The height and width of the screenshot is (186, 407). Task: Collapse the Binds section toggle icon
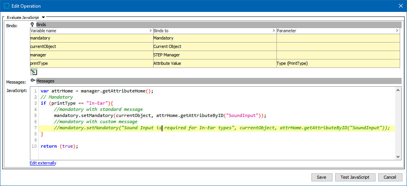tap(33, 25)
